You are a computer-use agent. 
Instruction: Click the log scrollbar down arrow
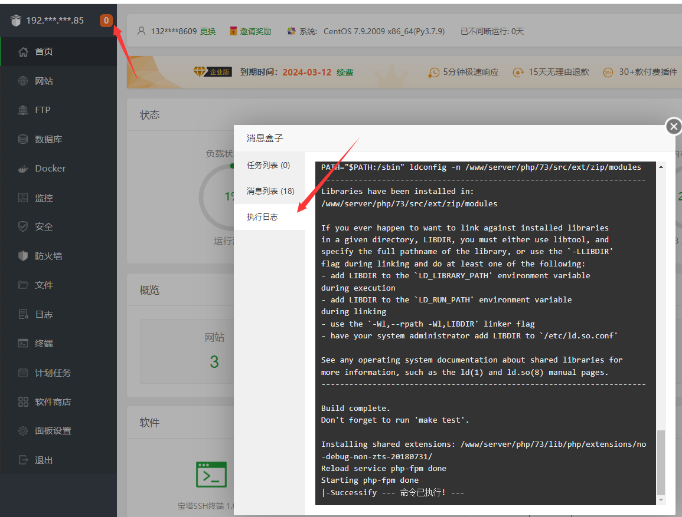661,500
